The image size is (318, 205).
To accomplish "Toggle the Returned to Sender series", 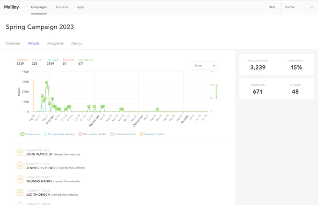I will coord(92,134).
